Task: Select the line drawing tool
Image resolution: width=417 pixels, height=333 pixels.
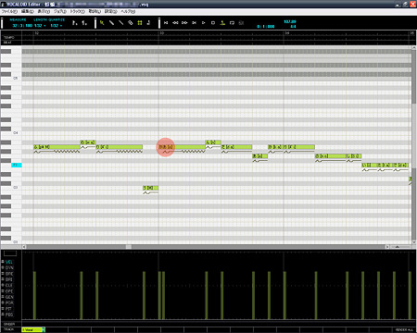Action: click(x=120, y=23)
